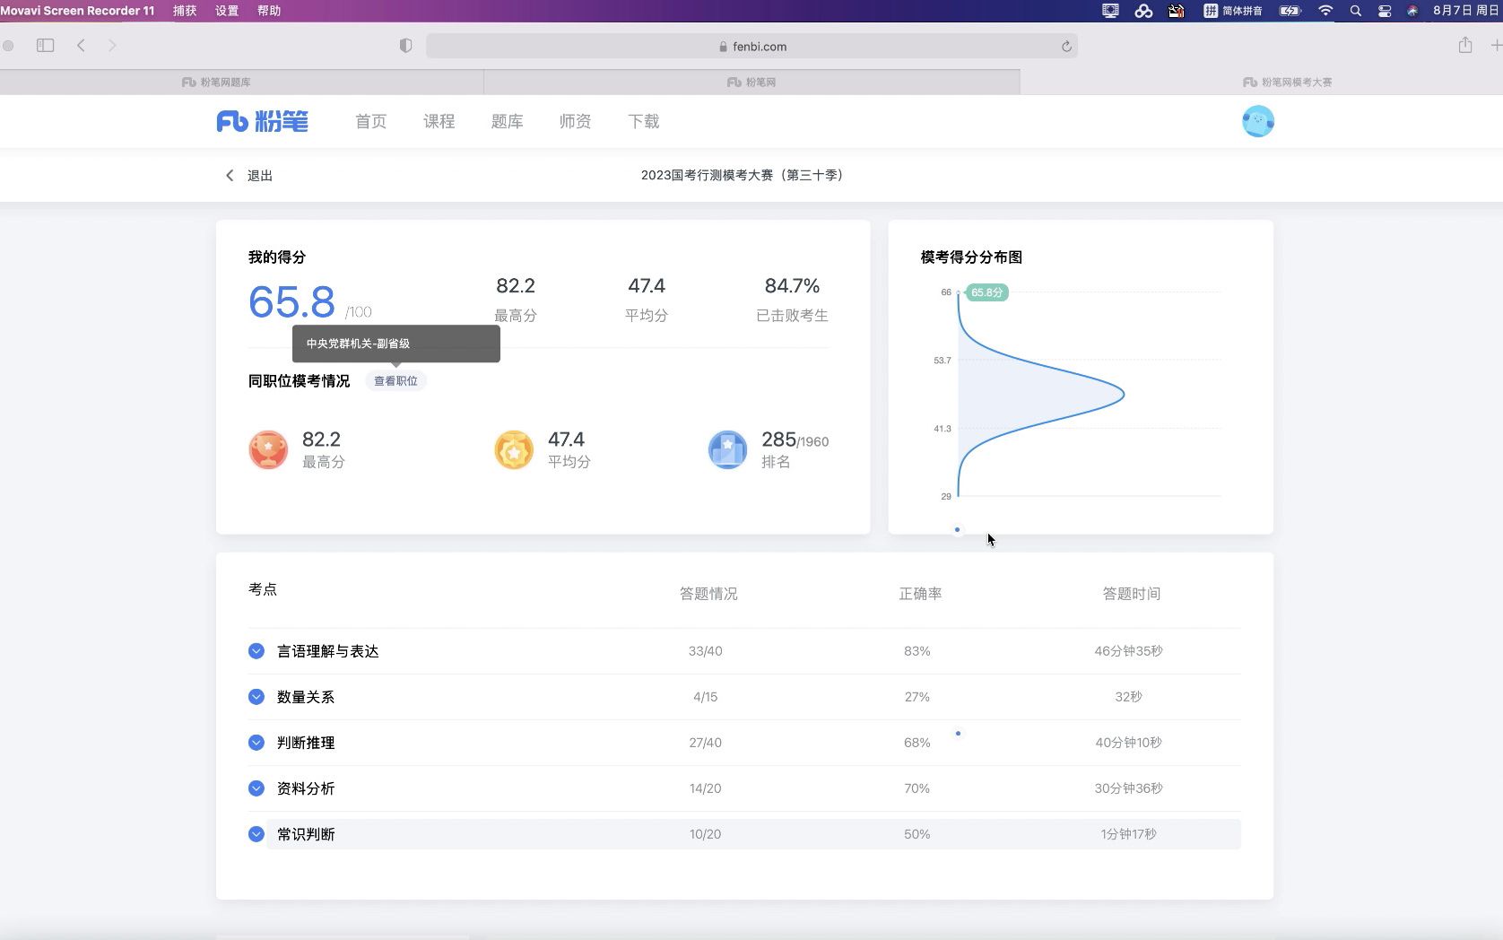The image size is (1503, 940).
Task: Click the battery status icon
Action: [x=1290, y=11]
